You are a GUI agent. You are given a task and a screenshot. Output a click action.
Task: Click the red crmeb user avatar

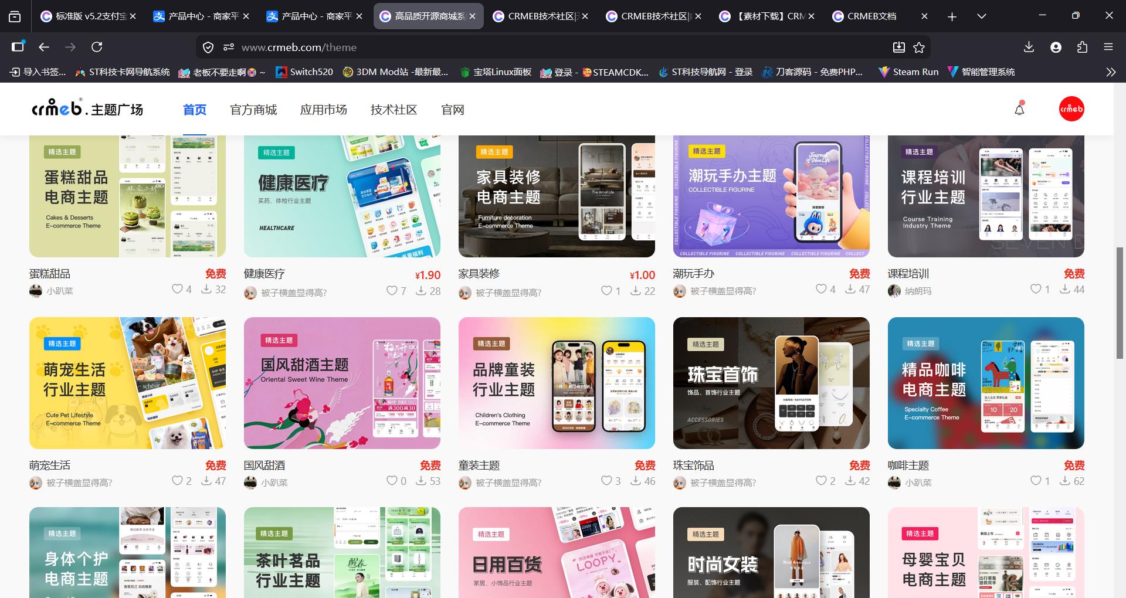[x=1071, y=109]
